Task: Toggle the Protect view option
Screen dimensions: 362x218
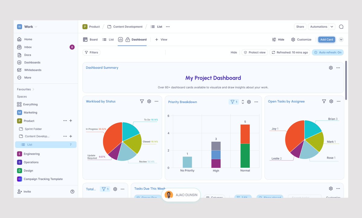Action: [x=255, y=52]
